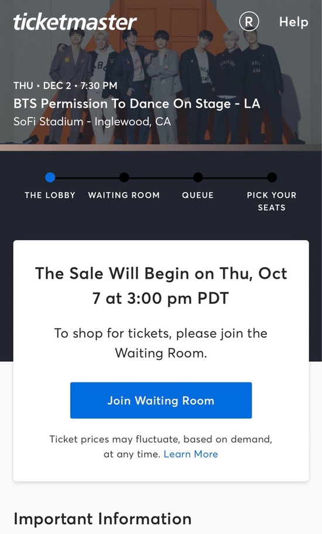Screen dimensions: 322x534
Task: Join the Waiting Room with blue button
Action: coord(161,400)
